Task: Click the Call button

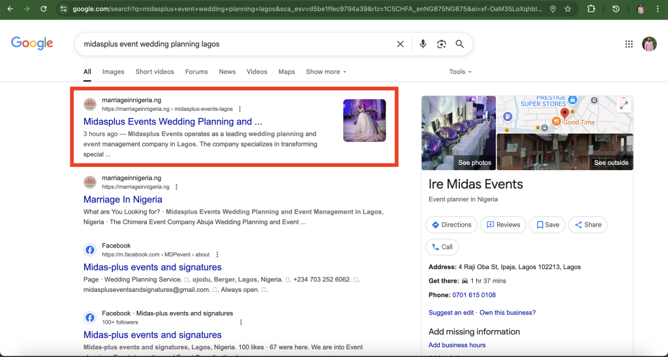Action: coord(442,247)
